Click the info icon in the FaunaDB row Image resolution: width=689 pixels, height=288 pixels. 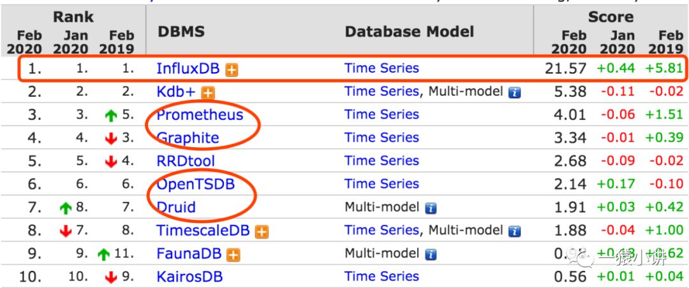click(431, 255)
